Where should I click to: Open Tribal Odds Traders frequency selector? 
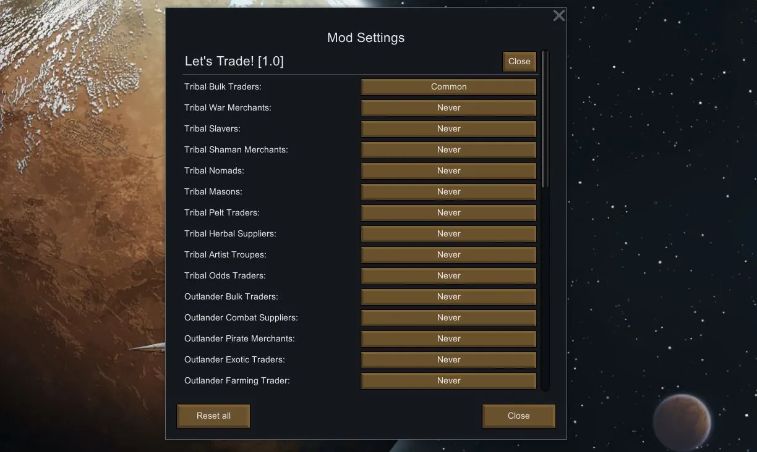click(x=448, y=275)
